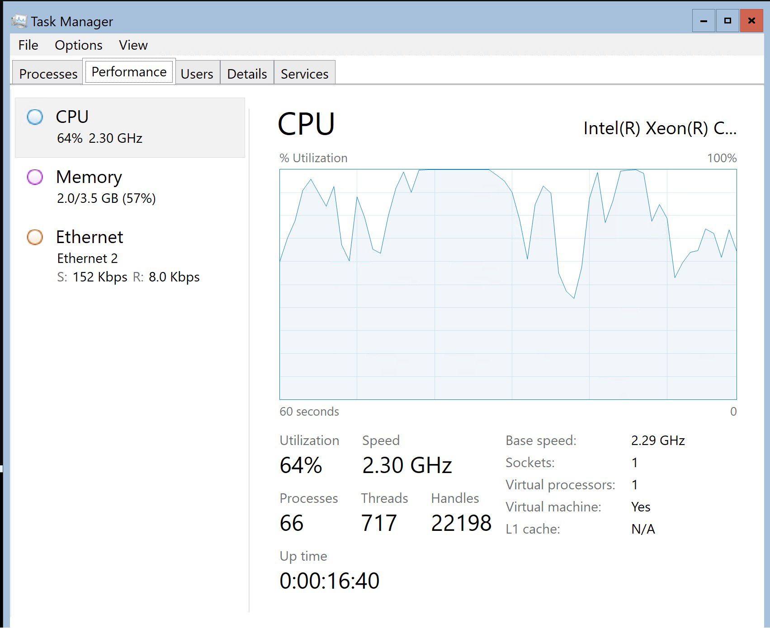Select the Performance tab
770x628 pixels.
129,72
